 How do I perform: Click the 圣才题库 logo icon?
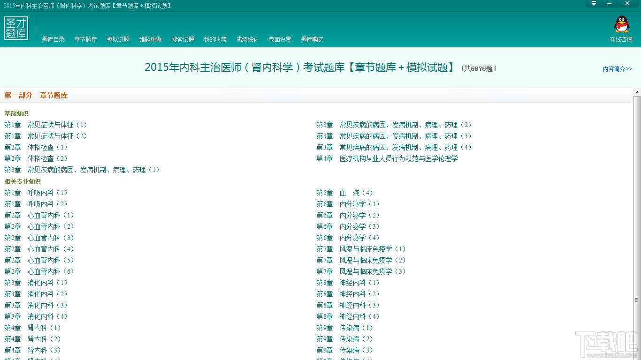coord(16,28)
